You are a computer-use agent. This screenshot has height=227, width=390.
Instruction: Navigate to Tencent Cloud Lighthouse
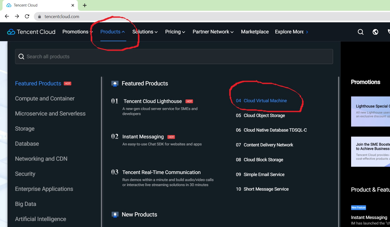tap(152, 101)
